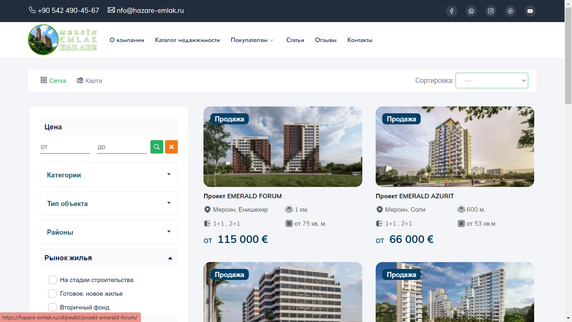Open the WhatsApp contact icon
Screen dimensions: 572x322
tap(471, 11)
